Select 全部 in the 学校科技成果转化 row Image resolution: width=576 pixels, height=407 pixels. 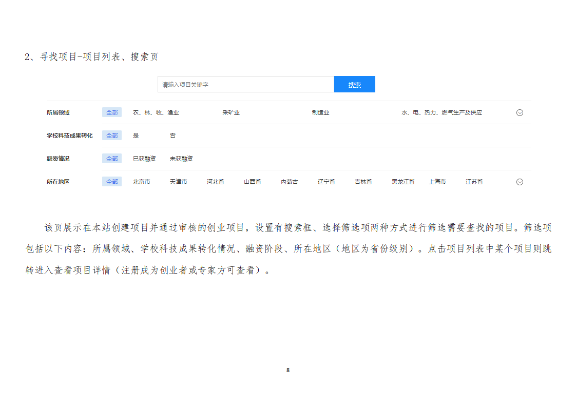[112, 135]
